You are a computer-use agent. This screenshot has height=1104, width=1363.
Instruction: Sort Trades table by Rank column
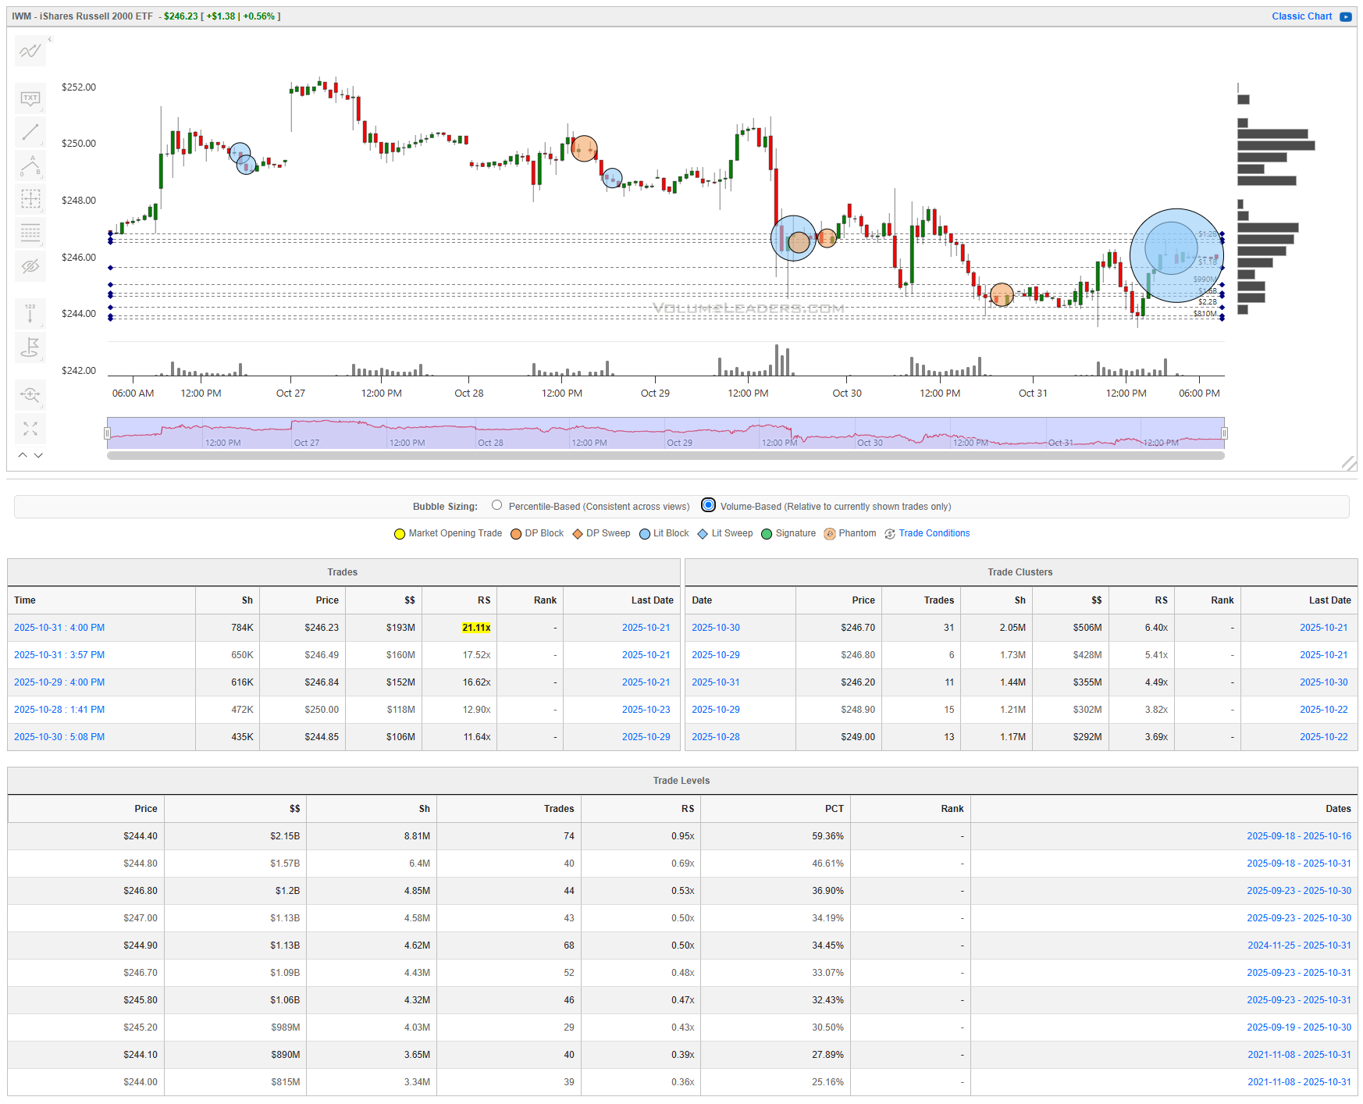(x=530, y=600)
